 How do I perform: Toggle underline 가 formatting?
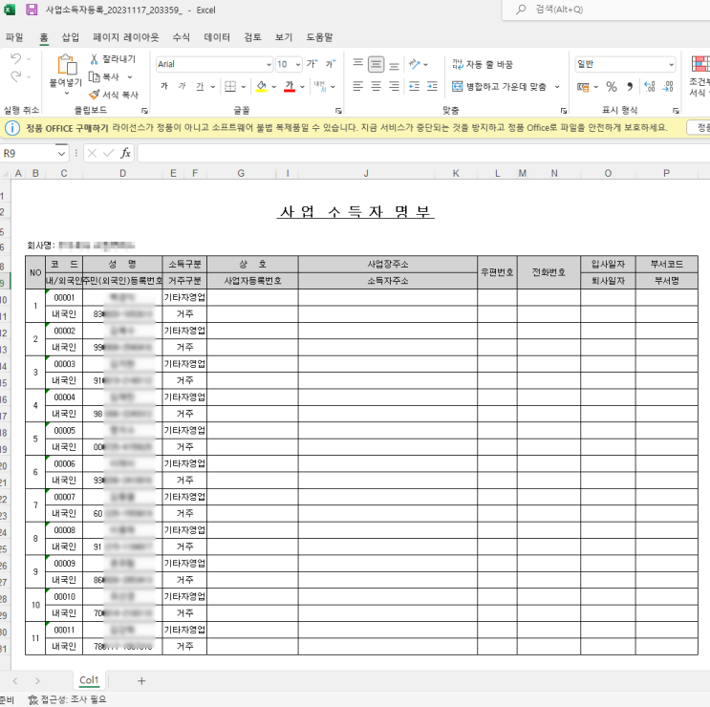(200, 86)
